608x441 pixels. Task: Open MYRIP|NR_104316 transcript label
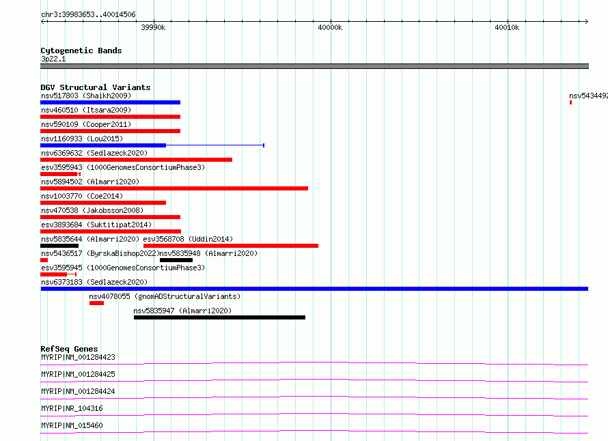(72, 408)
